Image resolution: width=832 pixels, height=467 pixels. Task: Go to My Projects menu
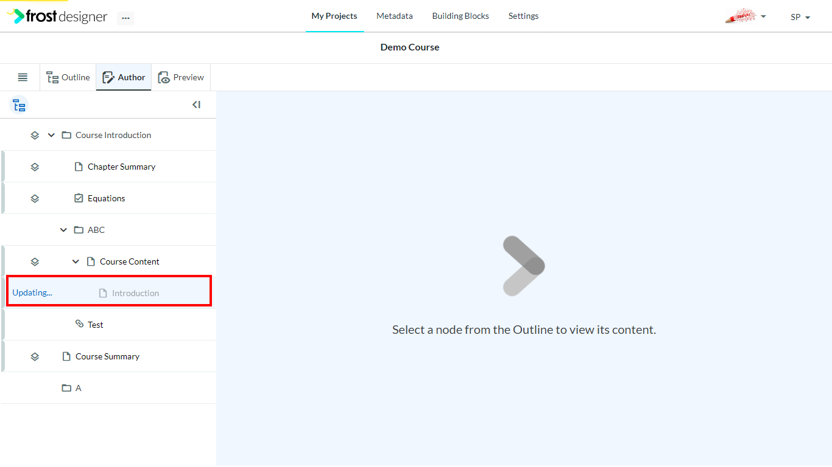[334, 16]
